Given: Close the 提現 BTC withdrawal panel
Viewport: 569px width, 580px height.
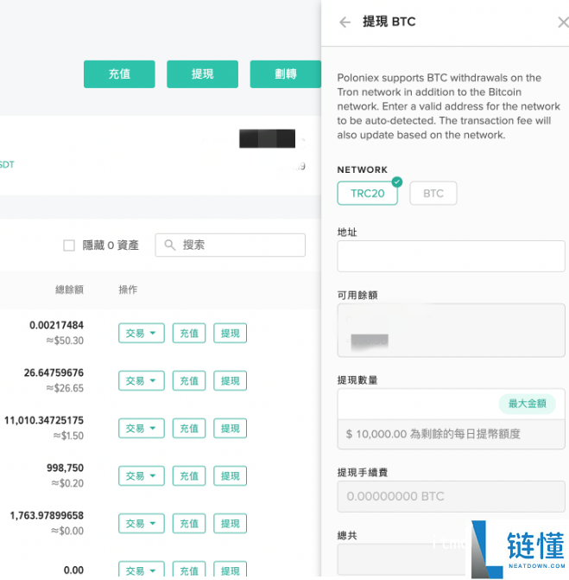Looking at the screenshot, I should pyautogui.click(x=563, y=22).
